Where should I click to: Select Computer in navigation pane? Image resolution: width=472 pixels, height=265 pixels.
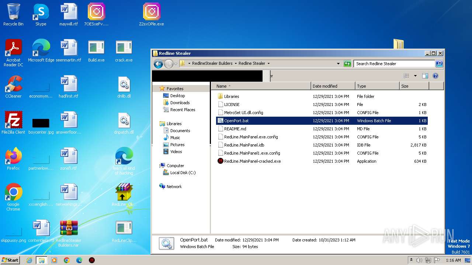(175, 166)
